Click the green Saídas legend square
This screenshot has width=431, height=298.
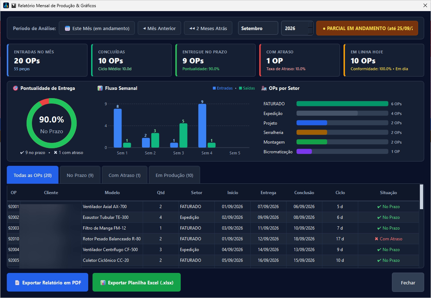(241, 88)
